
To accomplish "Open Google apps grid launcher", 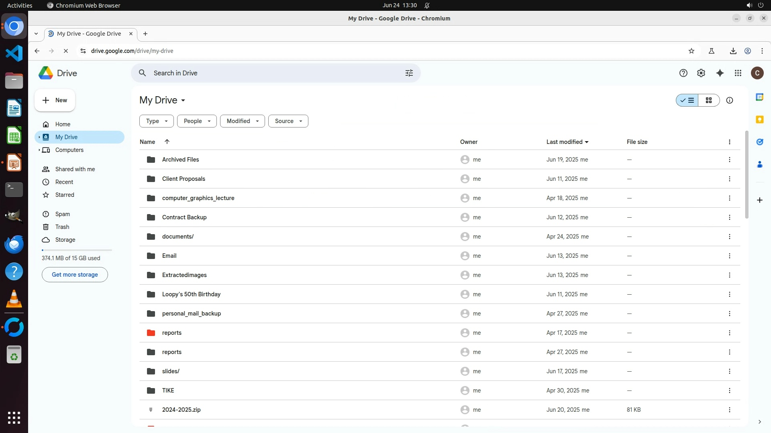I will point(738,73).
